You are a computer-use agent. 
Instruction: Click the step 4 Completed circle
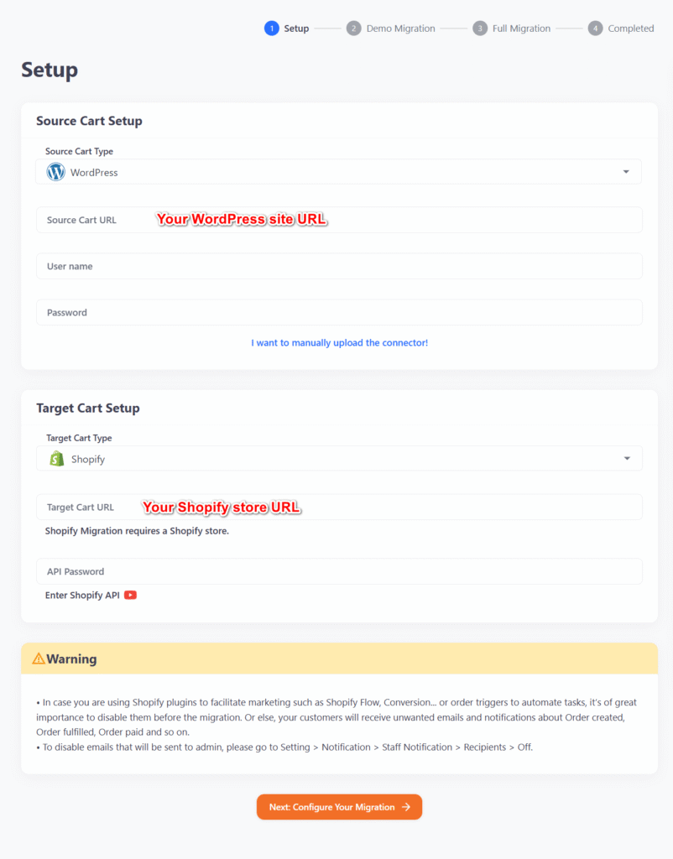click(594, 28)
